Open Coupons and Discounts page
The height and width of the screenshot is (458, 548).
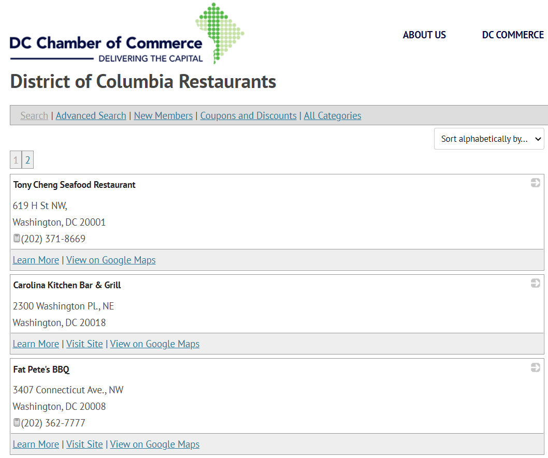(x=249, y=115)
